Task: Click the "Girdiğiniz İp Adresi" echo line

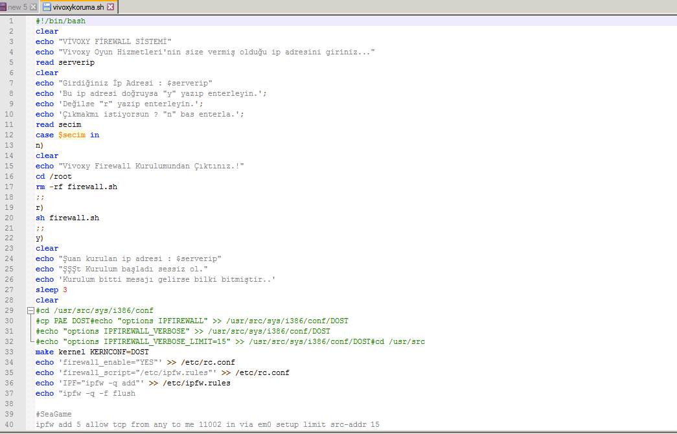Action: pos(124,84)
